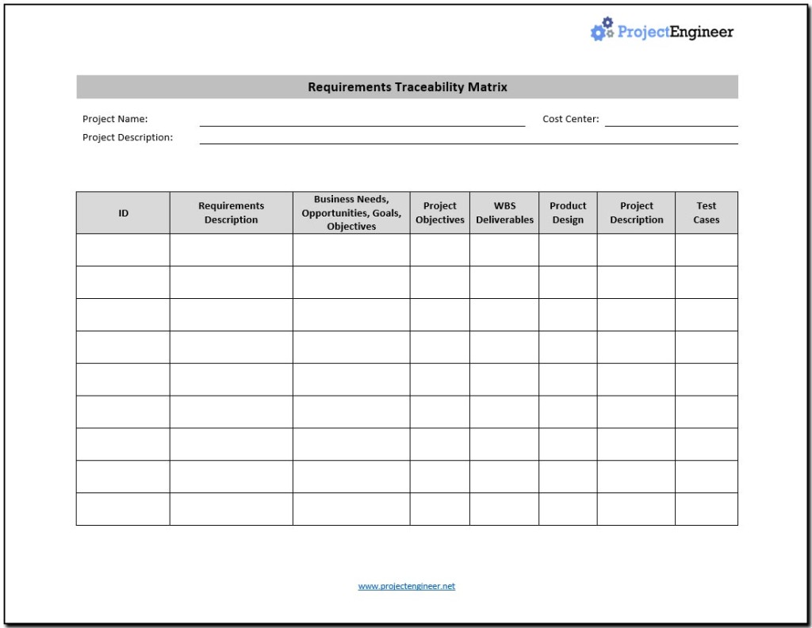Select the Project Description column header
812x628 pixels.
coord(636,212)
